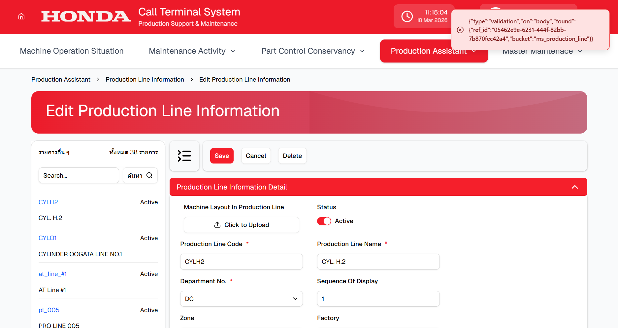Expand the Maintenance Activity menu

click(x=192, y=51)
